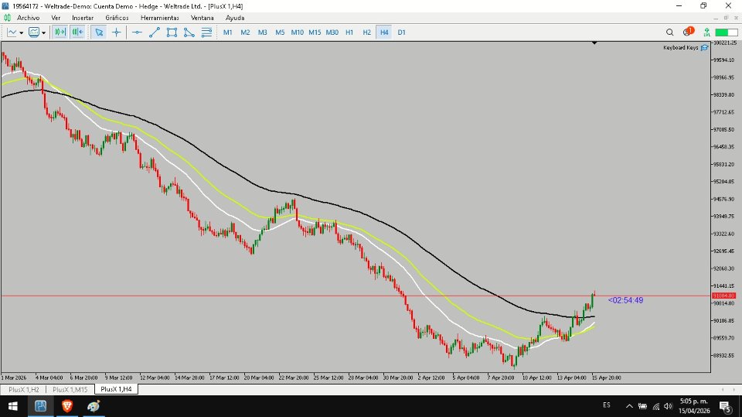Switch to the M1 timeframe
The image size is (742, 417).
[x=227, y=32]
